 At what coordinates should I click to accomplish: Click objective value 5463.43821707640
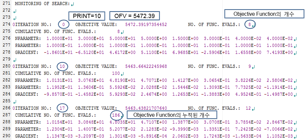tap(146, 109)
